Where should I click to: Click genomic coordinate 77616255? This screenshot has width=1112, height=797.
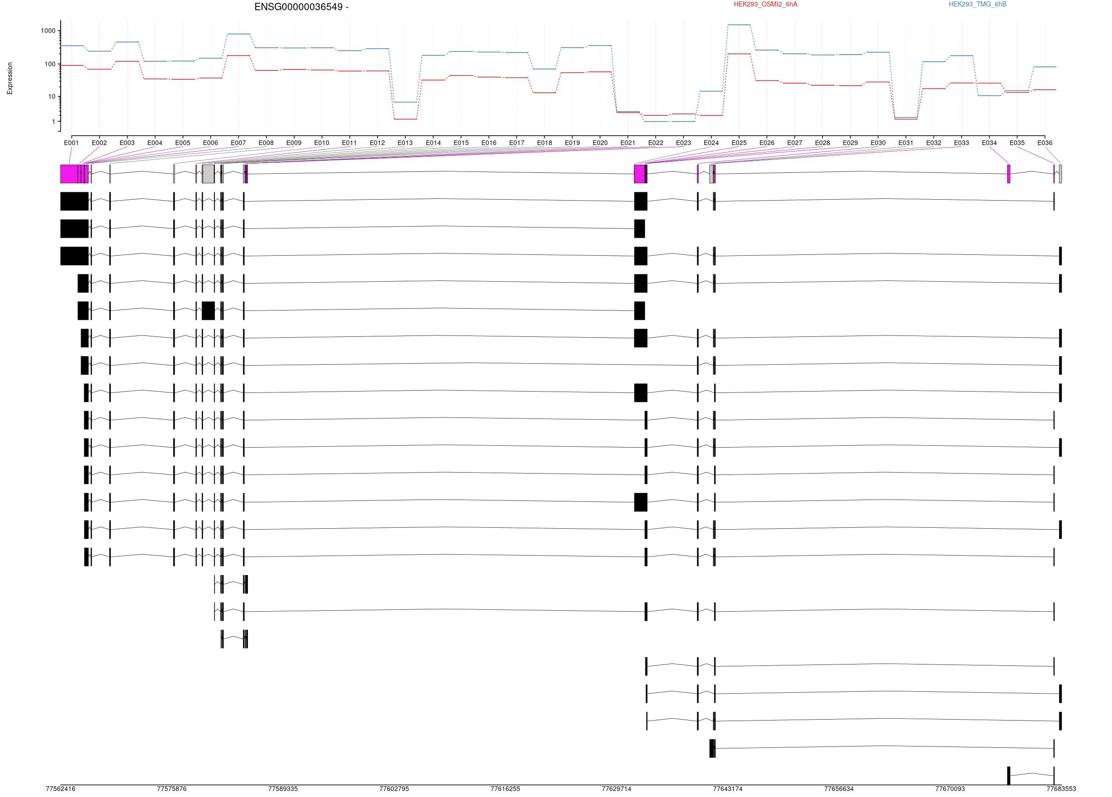tap(505, 789)
